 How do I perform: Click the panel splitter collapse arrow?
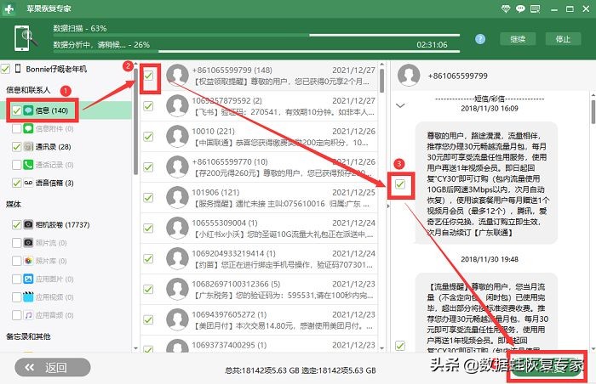pos(387,206)
